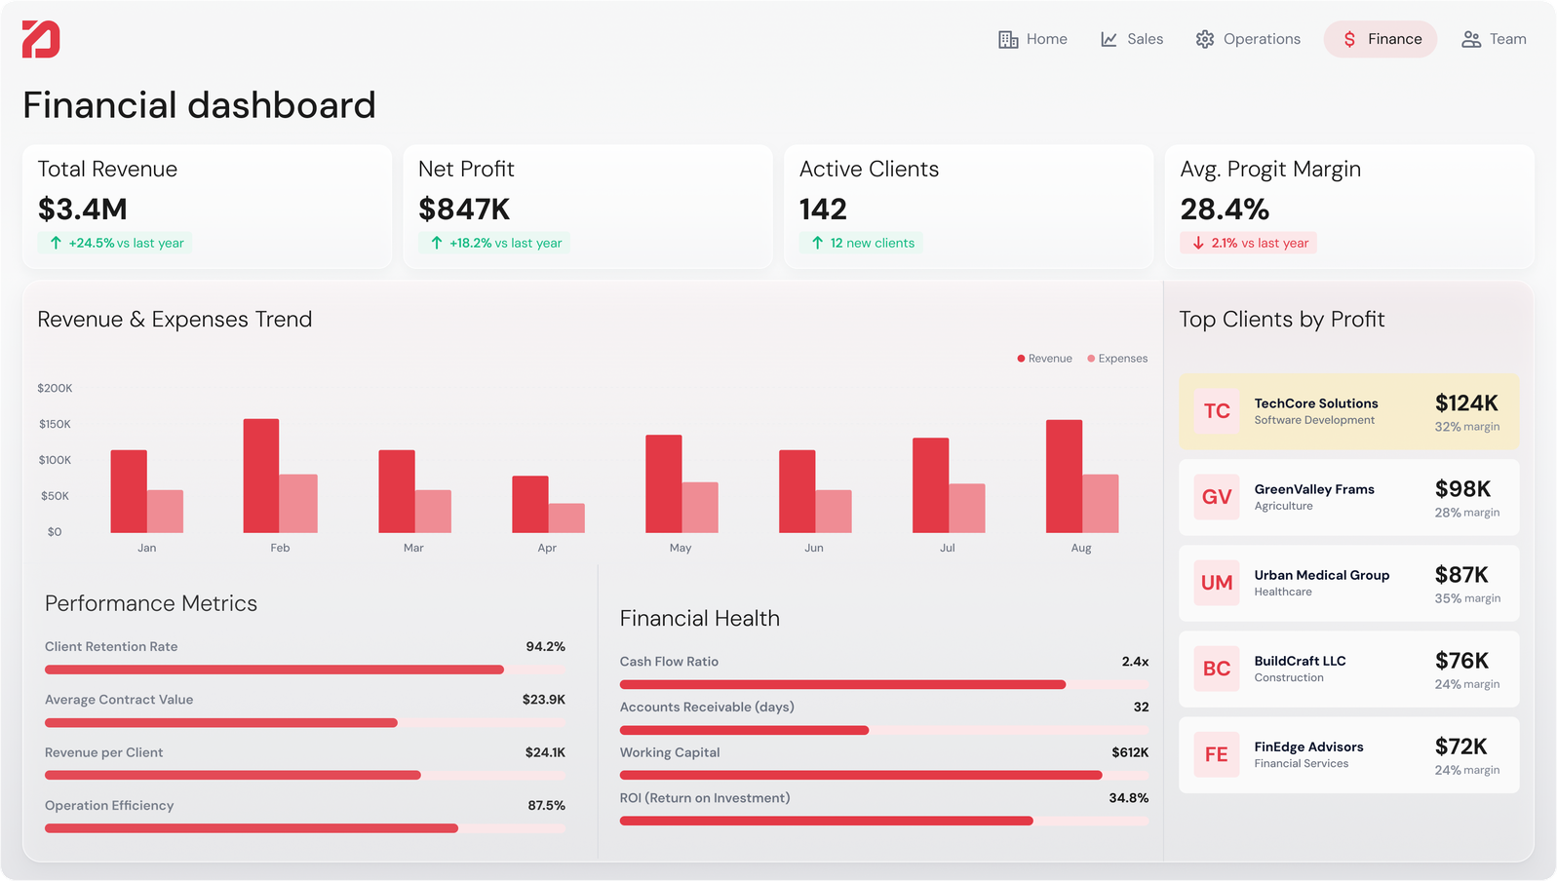Click the GV client avatar
Image resolution: width=1557 pixels, height=881 pixels.
click(x=1217, y=497)
